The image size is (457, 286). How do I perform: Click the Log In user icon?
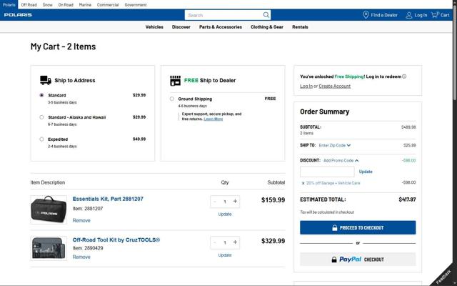click(409, 15)
